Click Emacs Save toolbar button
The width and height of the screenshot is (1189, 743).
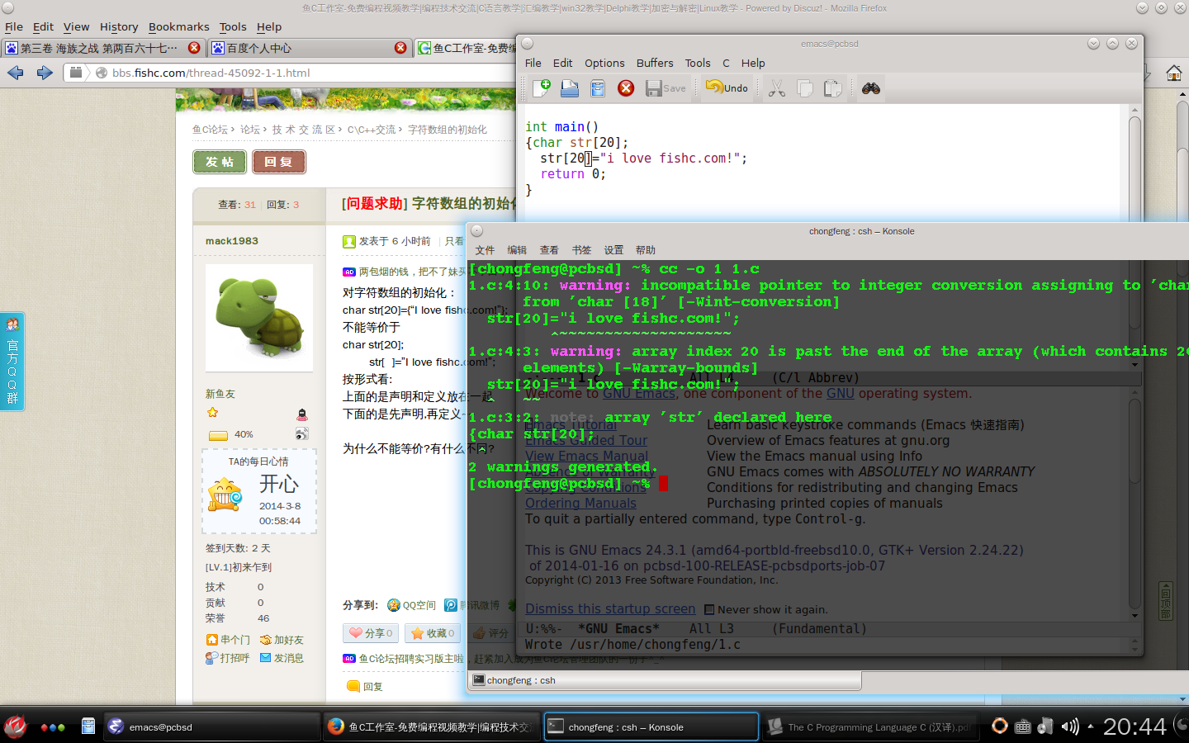tap(666, 88)
